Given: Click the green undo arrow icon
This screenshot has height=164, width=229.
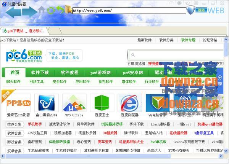Looking at the screenshot, I should pyautogui.click(x=60, y=10).
